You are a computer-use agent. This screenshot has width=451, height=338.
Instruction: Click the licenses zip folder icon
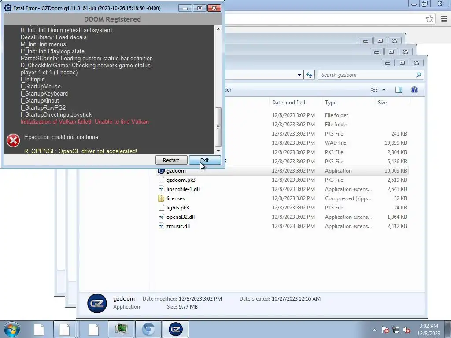click(161, 198)
